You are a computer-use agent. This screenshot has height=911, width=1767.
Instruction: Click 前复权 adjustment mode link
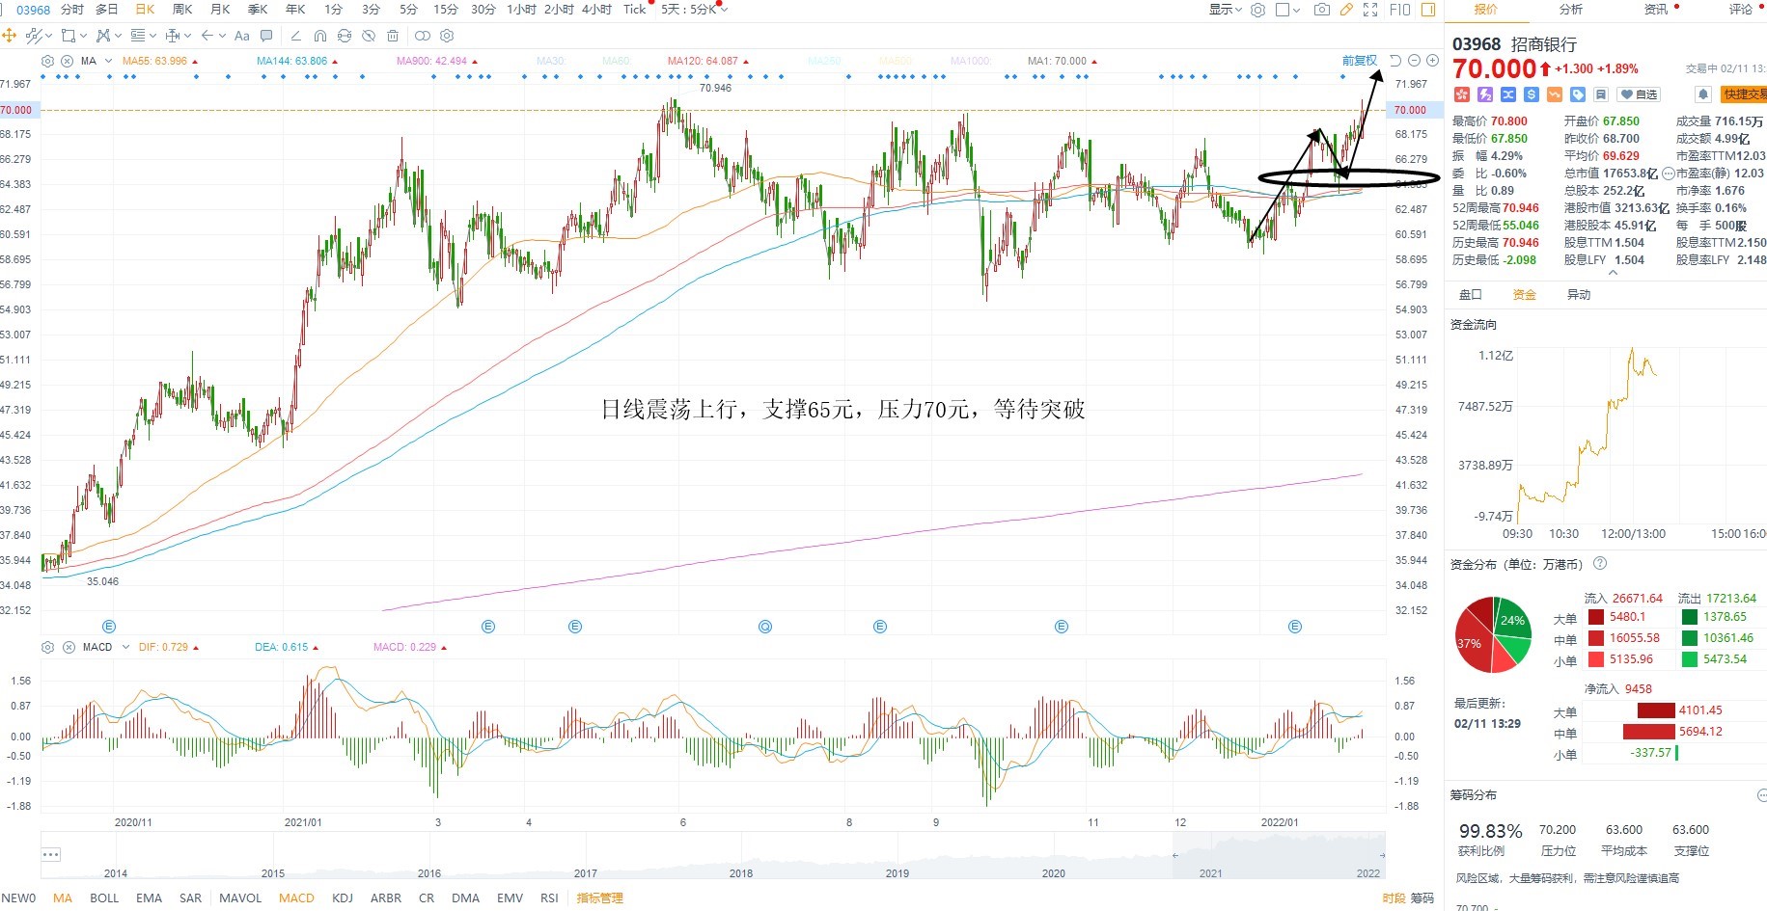click(1360, 61)
